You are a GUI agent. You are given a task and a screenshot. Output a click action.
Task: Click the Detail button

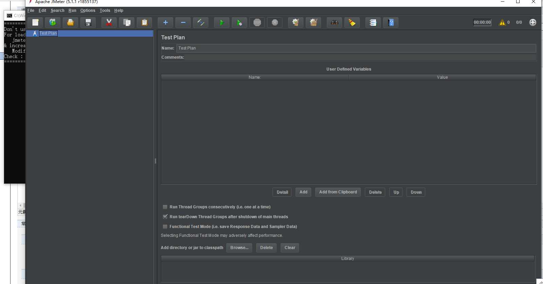tap(282, 192)
